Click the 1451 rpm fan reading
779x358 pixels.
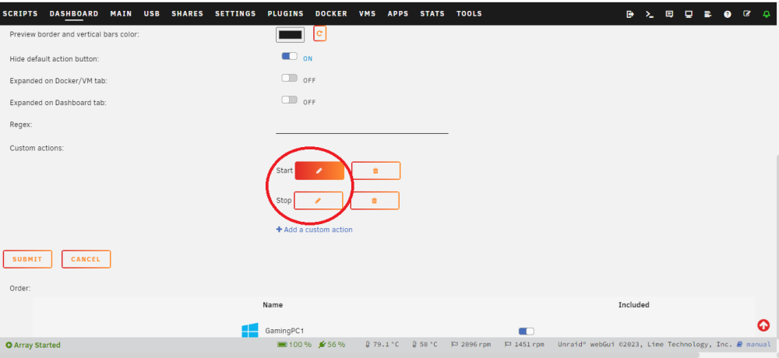[524, 344]
